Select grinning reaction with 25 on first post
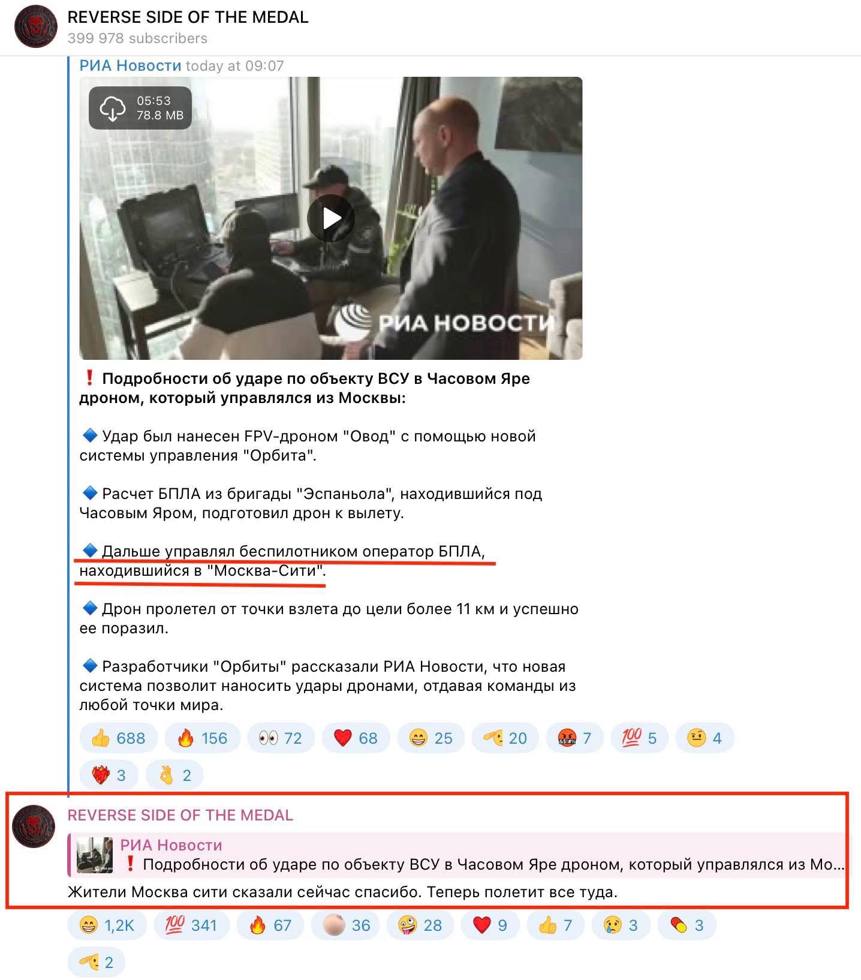861x980 pixels. (x=431, y=738)
